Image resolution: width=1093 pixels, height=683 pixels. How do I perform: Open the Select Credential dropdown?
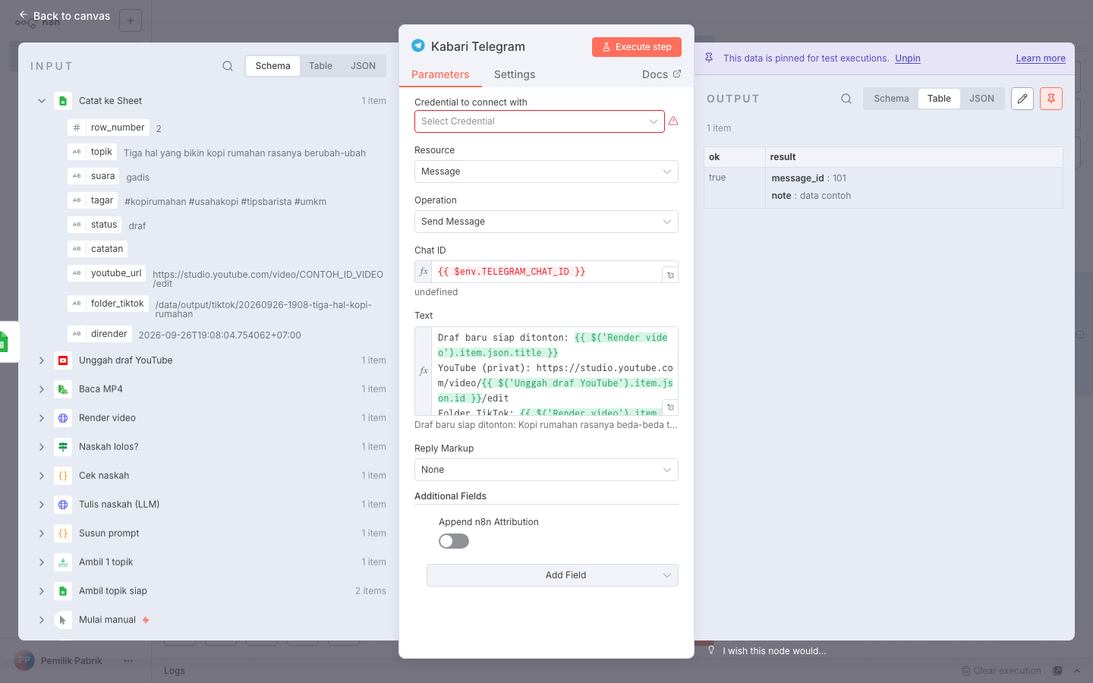point(540,121)
